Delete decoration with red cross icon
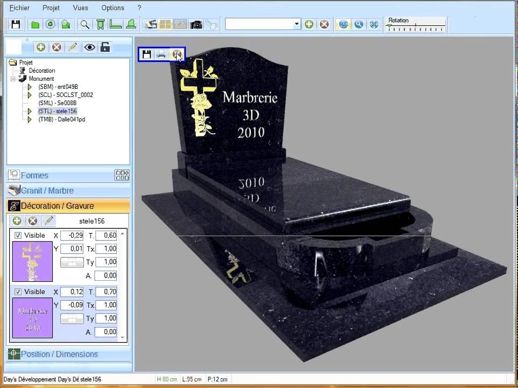The width and height of the screenshot is (518, 388). (33, 221)
